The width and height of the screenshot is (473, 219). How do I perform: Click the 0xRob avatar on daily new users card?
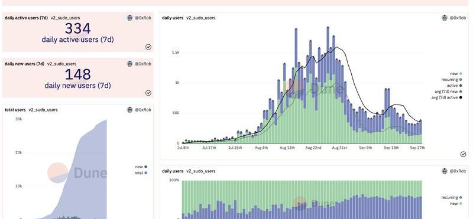coord(130,64)
